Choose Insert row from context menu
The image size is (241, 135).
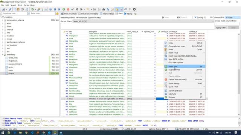(x=185, y=66)
